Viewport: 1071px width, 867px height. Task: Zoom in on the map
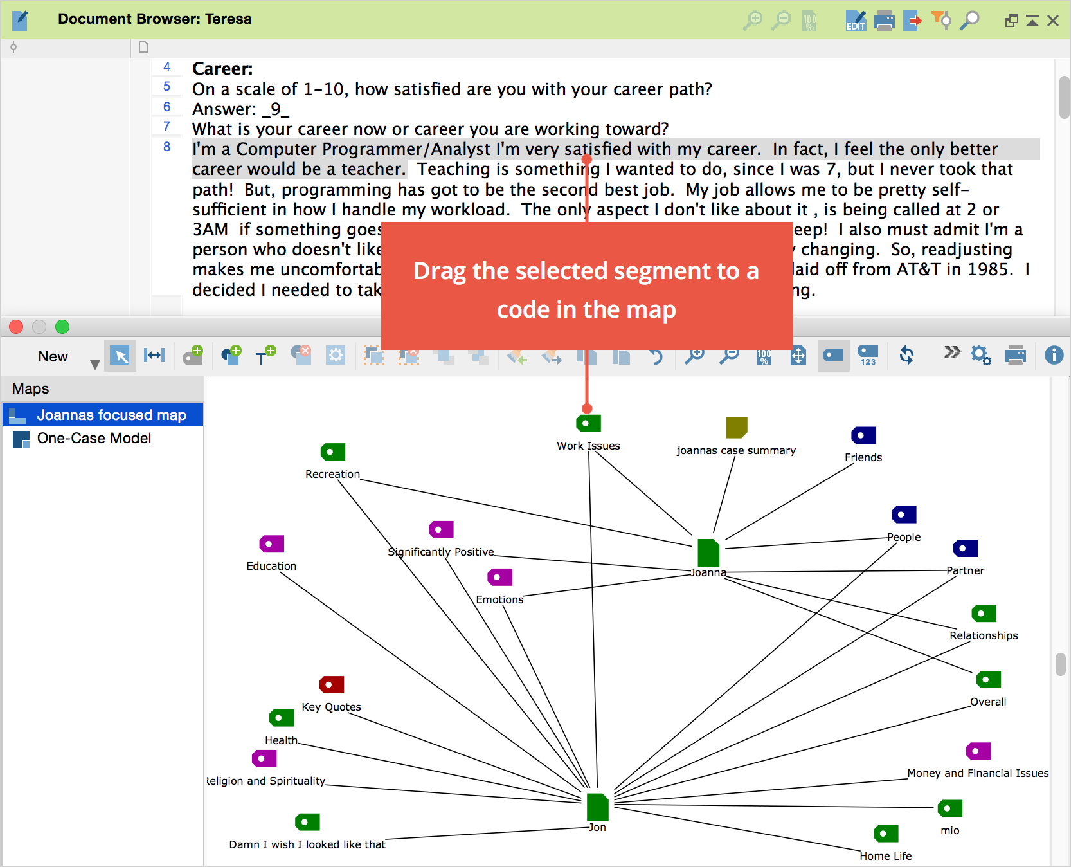tap(694, 356)
